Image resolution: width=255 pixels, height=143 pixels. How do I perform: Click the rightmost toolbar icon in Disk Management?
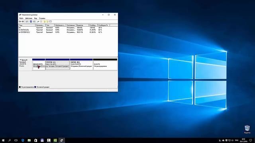click(x=51, y=21)
